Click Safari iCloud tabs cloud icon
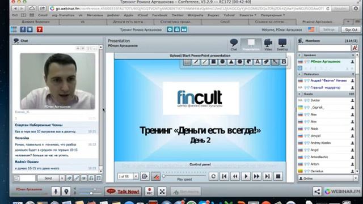Screen dimensions: 363x204 32,8
